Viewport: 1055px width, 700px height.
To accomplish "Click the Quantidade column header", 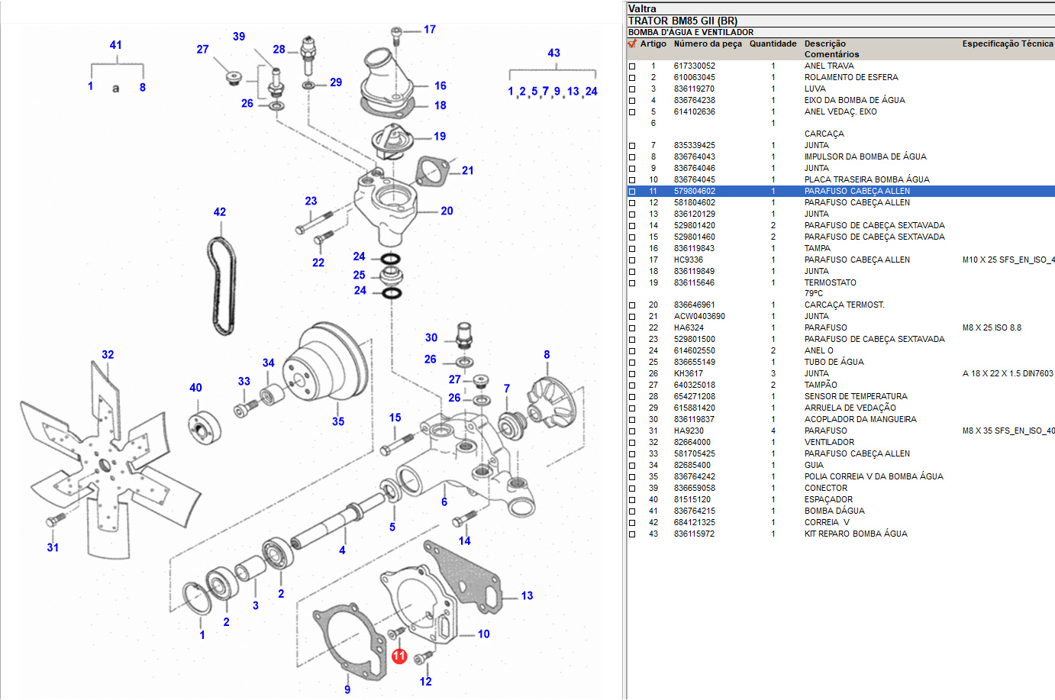I will 773,44.
